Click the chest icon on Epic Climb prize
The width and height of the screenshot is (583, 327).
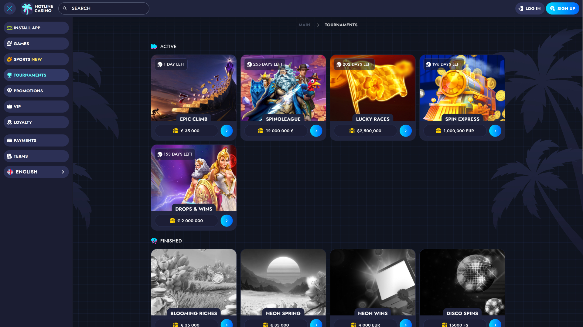[176, 131]
